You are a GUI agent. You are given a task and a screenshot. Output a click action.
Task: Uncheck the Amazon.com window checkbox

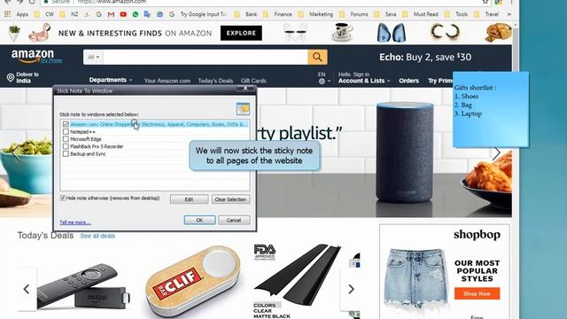(66, 124)
